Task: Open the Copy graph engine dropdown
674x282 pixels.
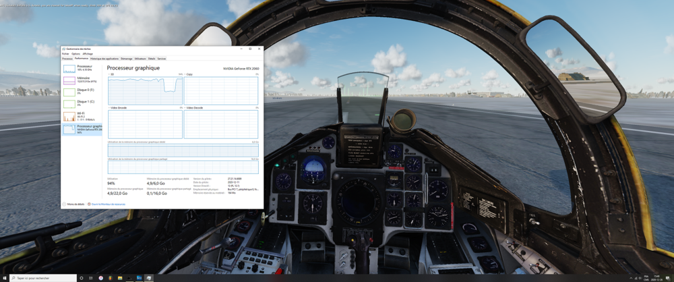Action: 188,74
